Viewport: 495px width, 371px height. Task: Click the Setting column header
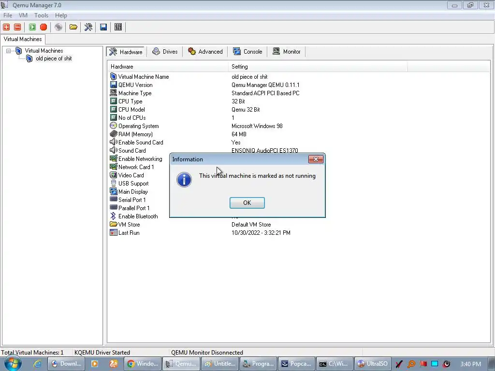(x=318, y=67)
